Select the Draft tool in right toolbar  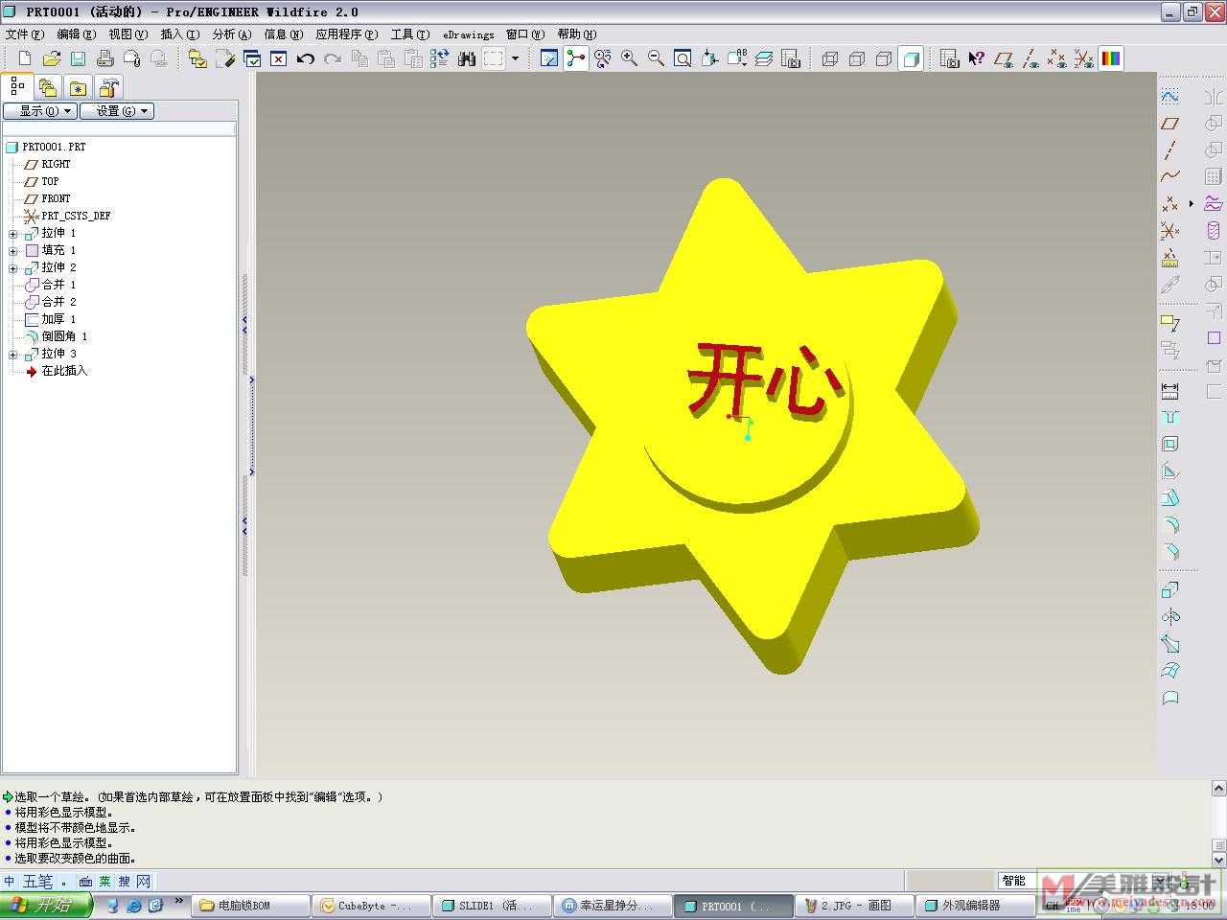click(1169, 498)
